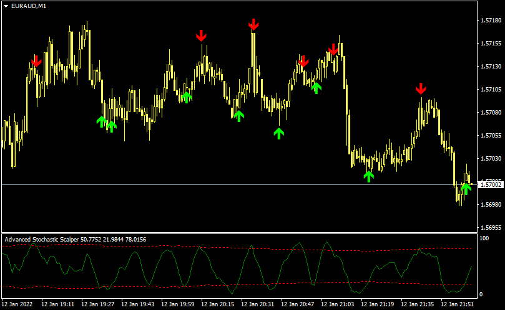Click the 1.56955 price axis label
Viewport: 505px width, 310px height.
(490, 228)
